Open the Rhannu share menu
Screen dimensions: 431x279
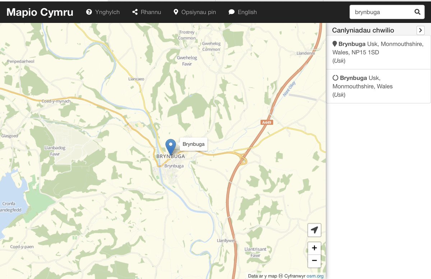click(147, 12)
